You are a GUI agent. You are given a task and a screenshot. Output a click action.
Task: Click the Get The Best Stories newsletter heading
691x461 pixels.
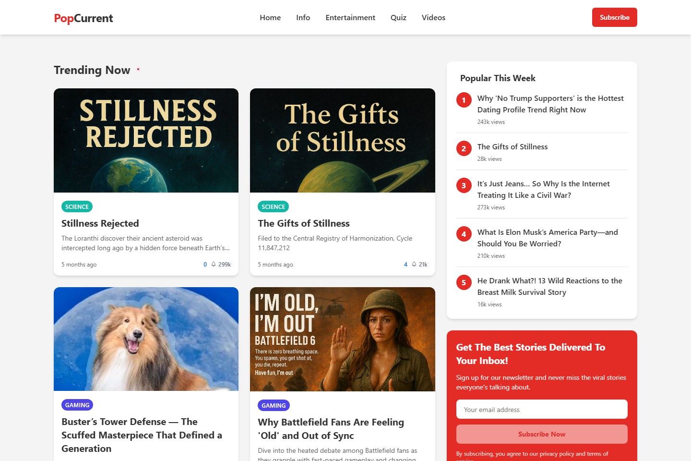click(531, 354)
